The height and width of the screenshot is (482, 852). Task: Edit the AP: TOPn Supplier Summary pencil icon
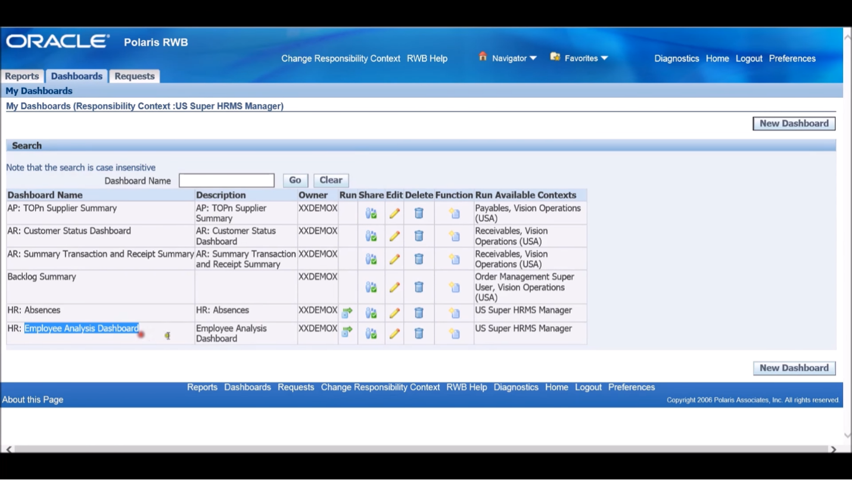point(394,213)
